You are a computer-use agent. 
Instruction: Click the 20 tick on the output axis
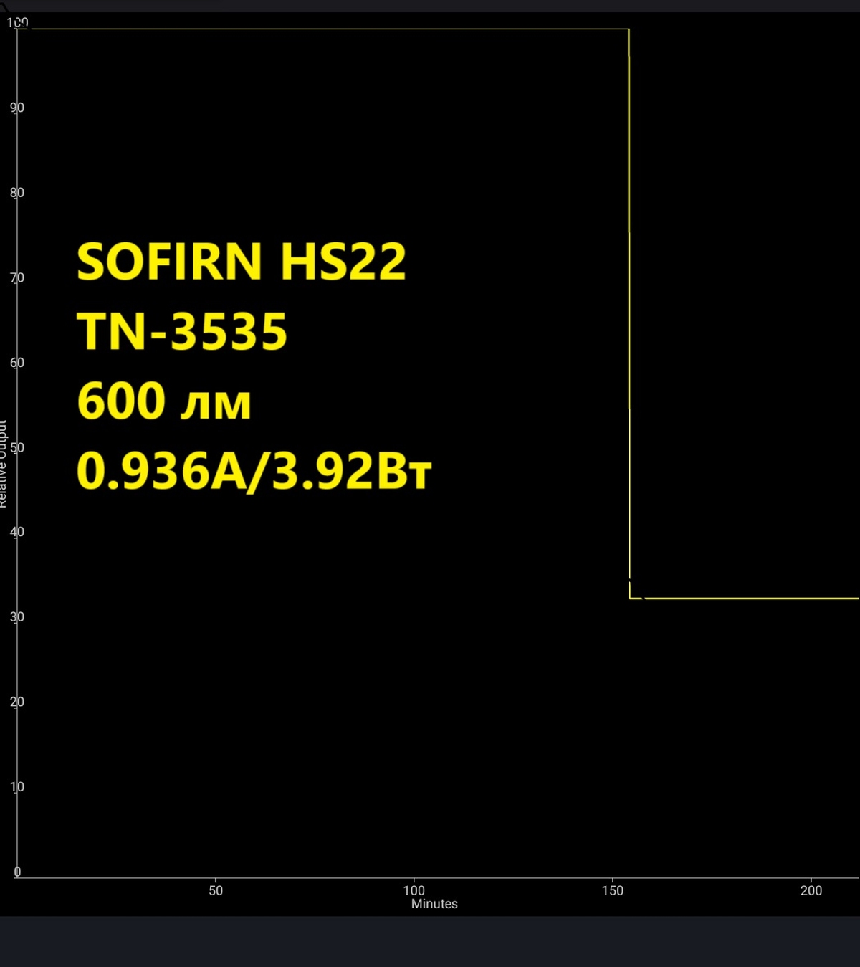click(17, 702)
